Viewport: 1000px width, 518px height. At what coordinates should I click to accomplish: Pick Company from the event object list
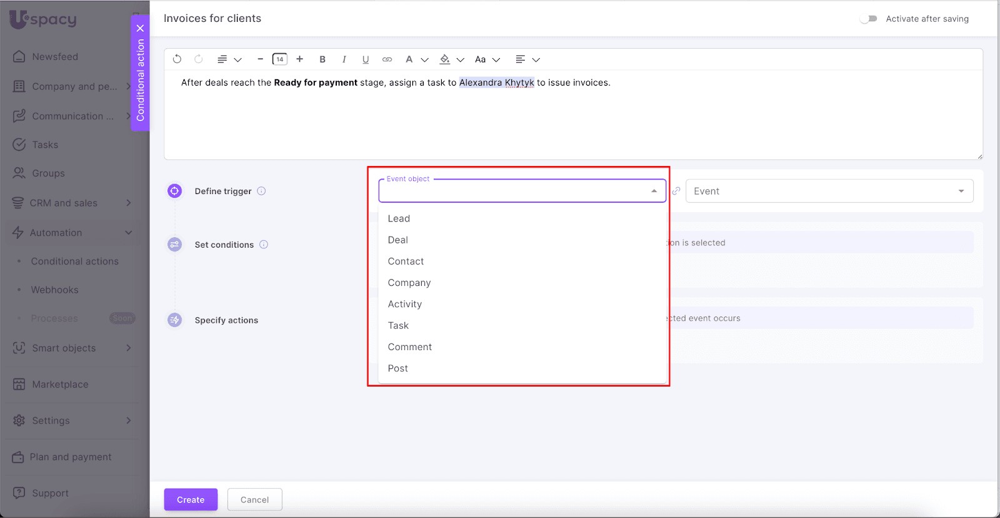[409, 283]
